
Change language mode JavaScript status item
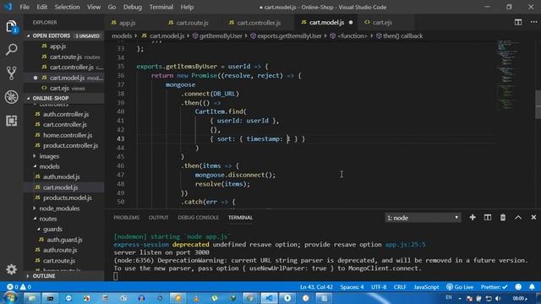coord(426,287)
